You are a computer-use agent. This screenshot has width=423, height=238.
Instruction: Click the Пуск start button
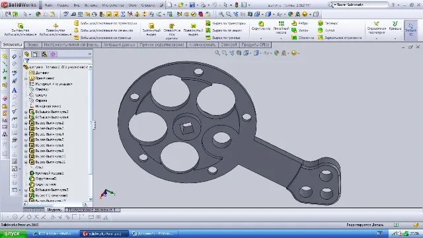click(13, 233)
